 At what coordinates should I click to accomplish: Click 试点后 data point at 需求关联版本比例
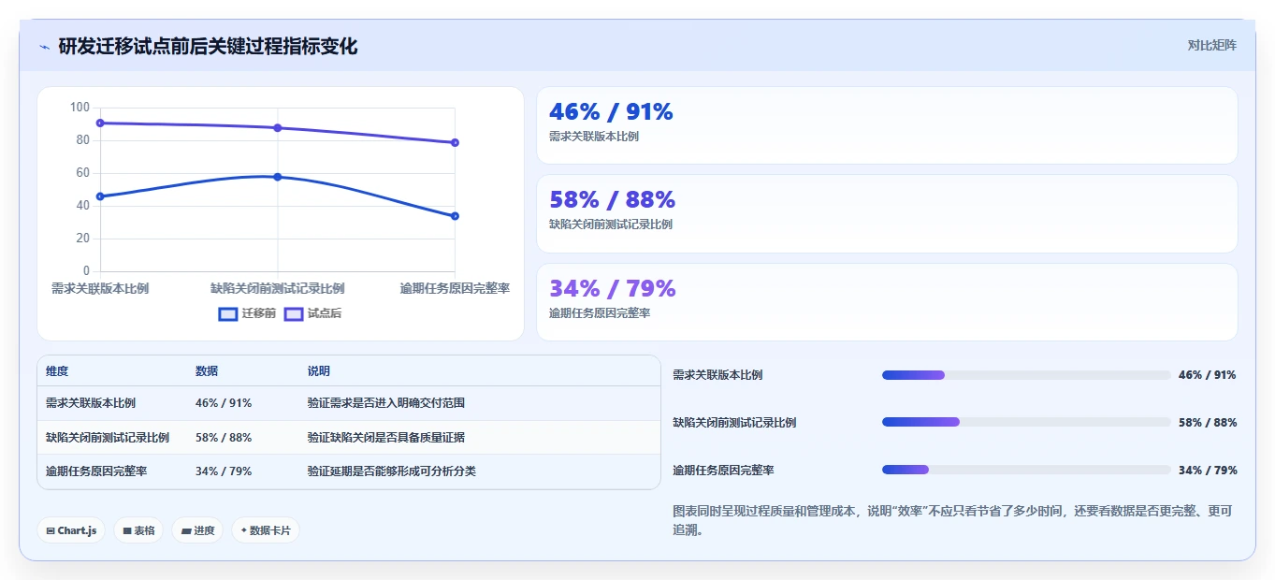click(100, 123)
